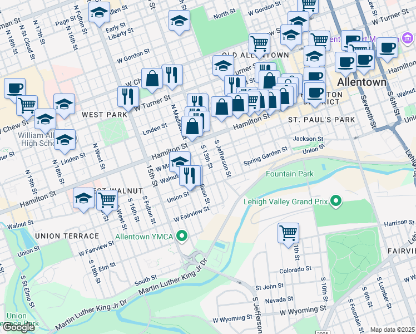Open the restaurant marker above West Park label

(x=128, y=96)
